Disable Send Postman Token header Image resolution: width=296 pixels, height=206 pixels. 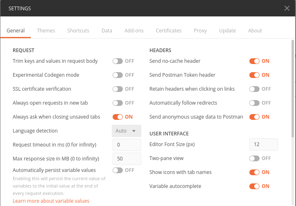click(x=254, y=75)
